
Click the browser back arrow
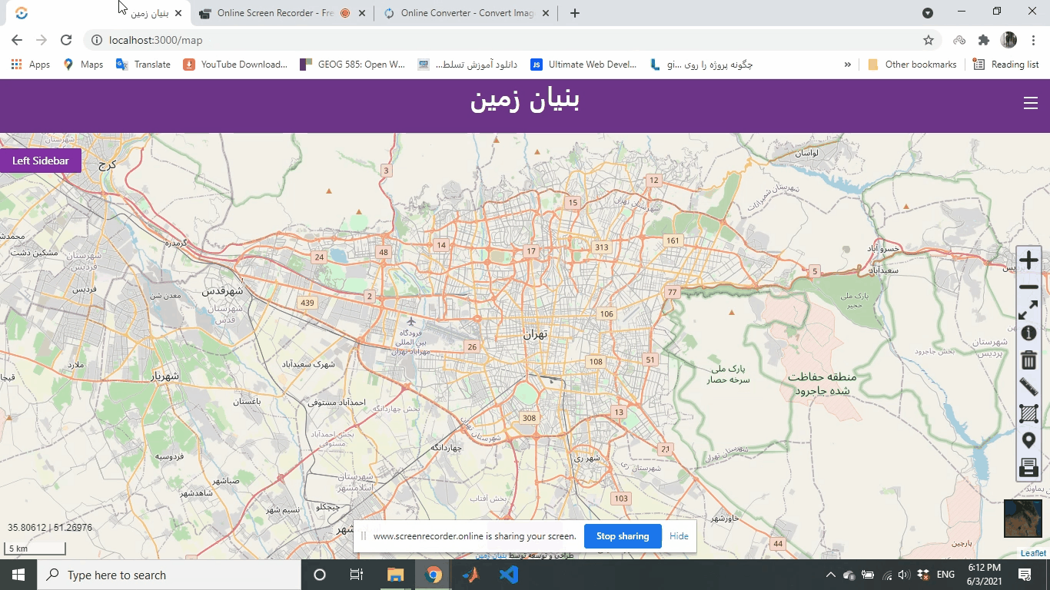point(17,40)
